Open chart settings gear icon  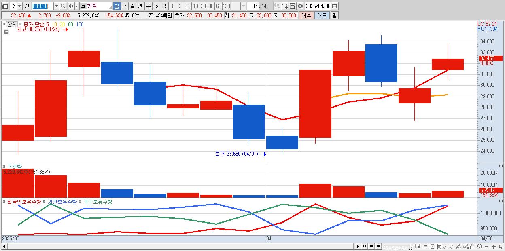(x=300, y=6)
